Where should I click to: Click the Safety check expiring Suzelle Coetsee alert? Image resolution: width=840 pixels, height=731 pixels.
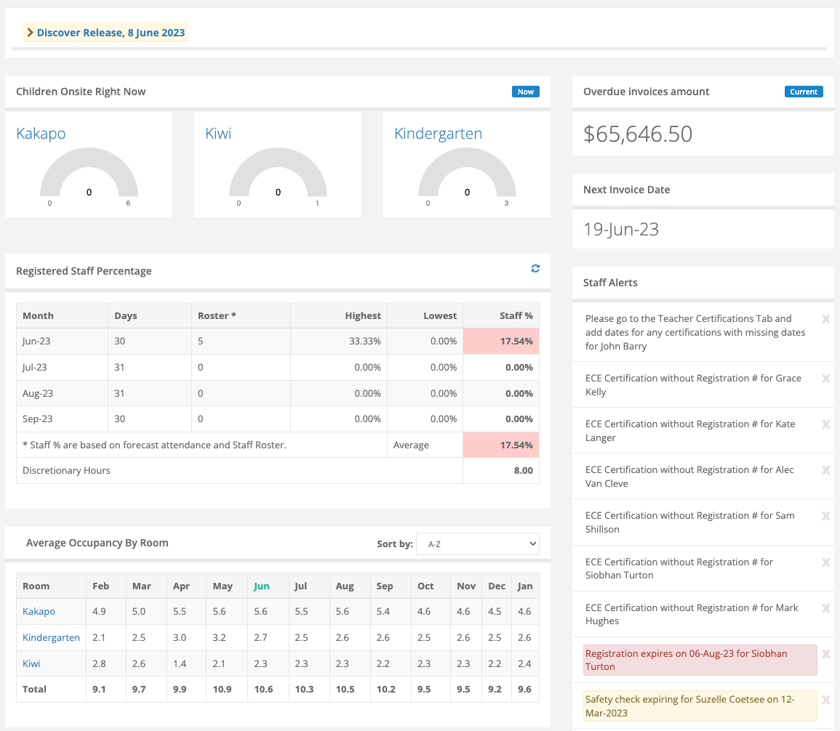pos(700,706)
